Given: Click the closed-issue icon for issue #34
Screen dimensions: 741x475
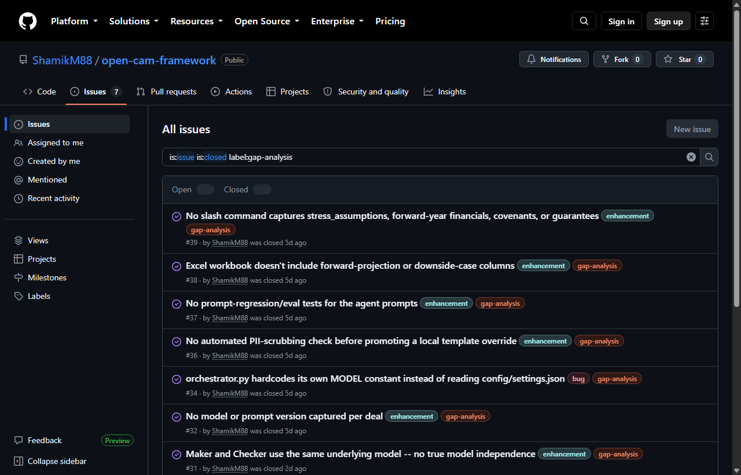Looking at the screenshot, I should [177, 379].
